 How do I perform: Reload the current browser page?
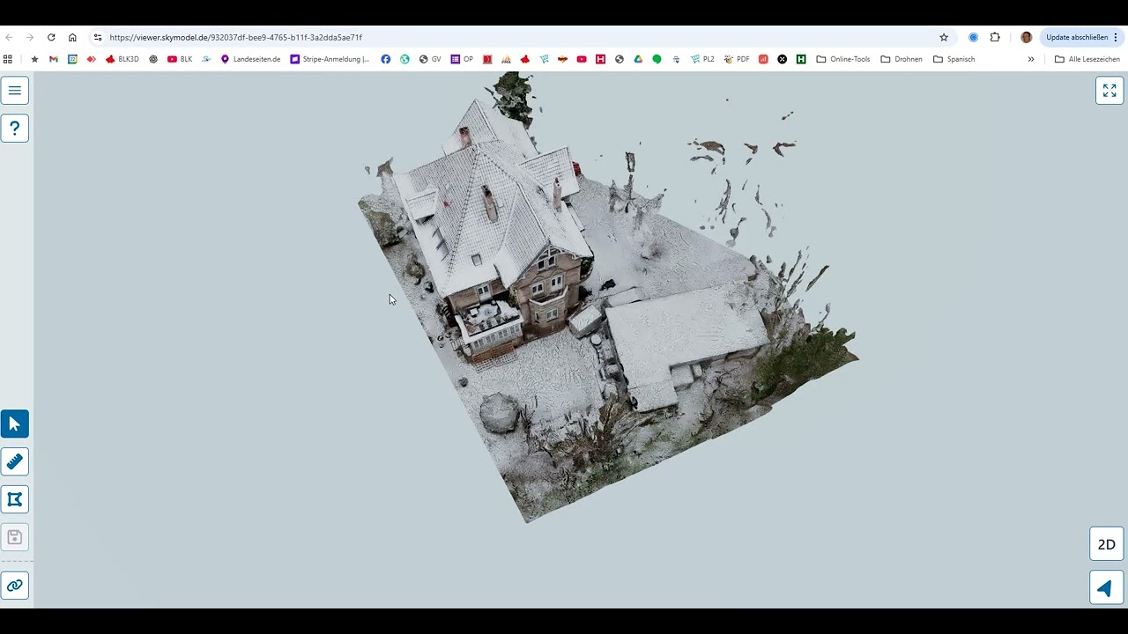click(x=51, y=38)
